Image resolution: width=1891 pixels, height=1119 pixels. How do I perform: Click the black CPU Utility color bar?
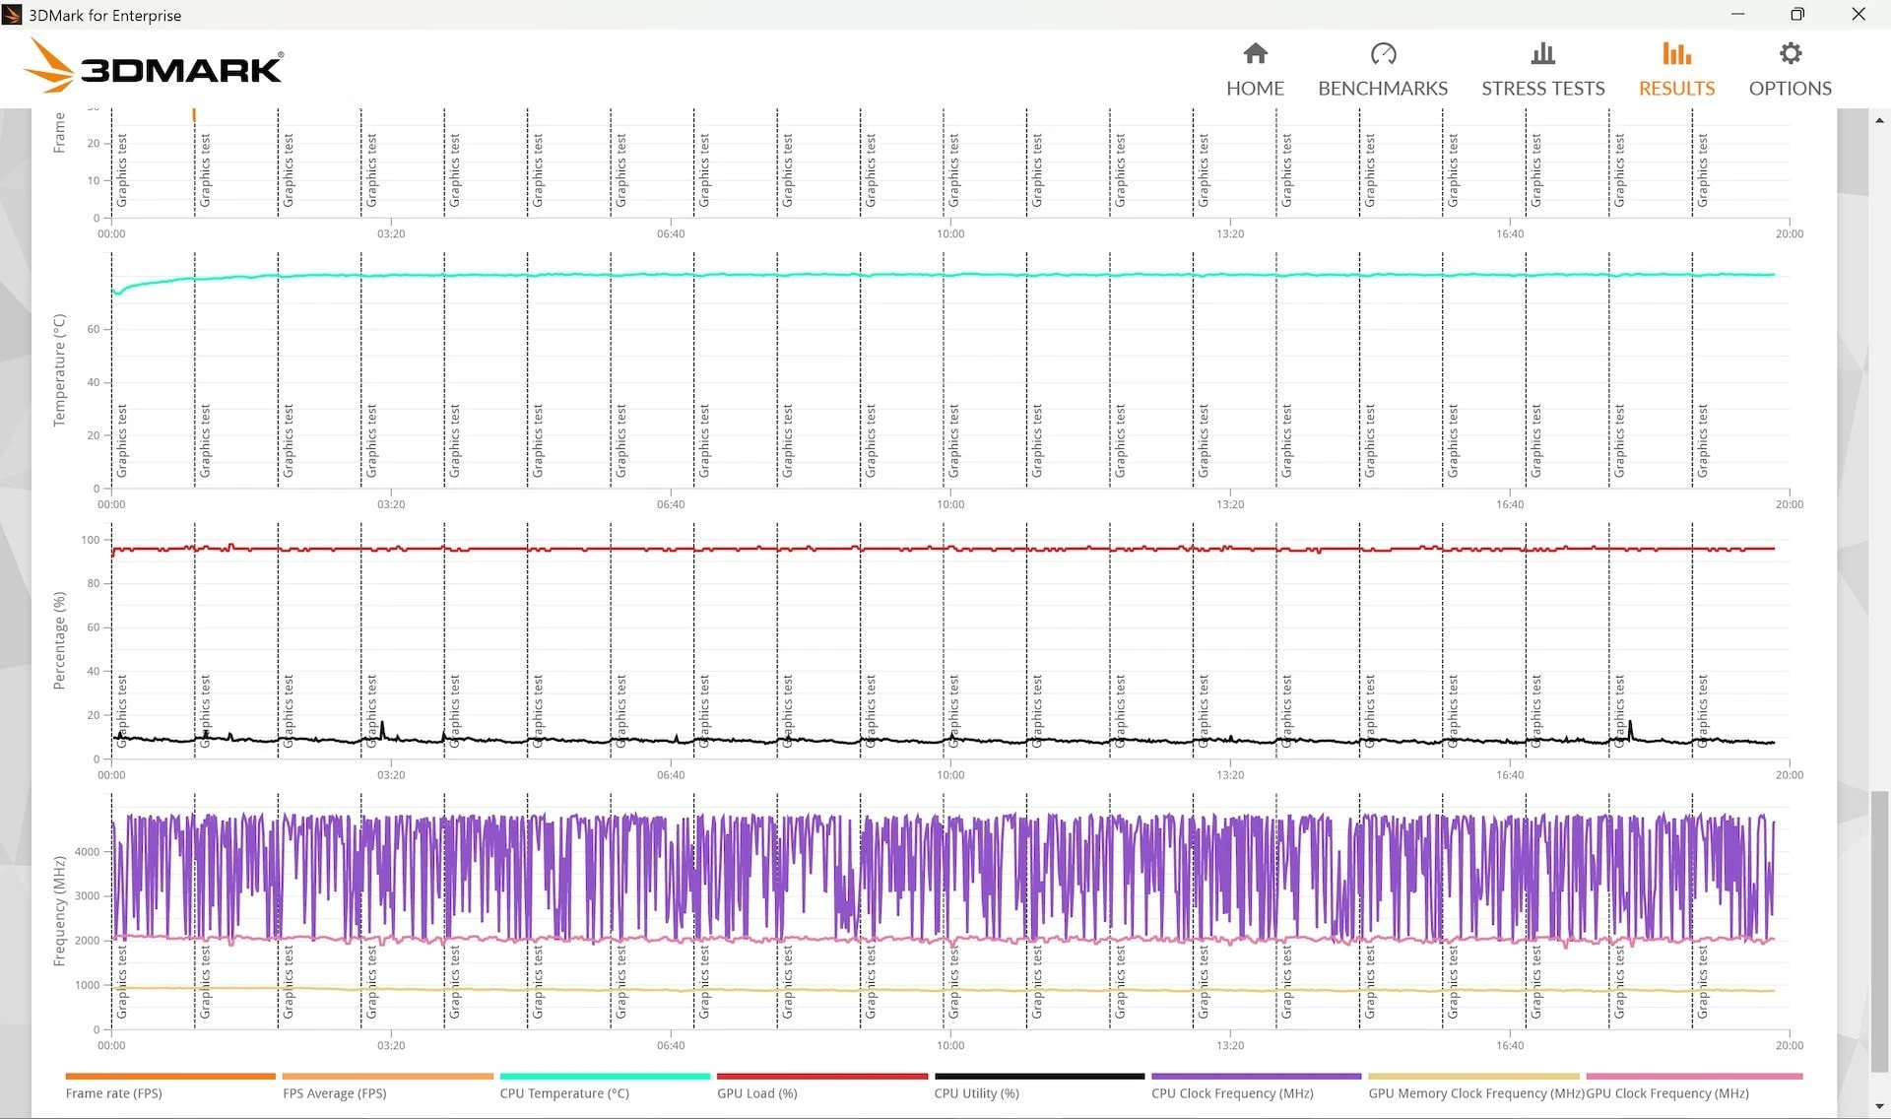pyautogui.click(x=1039, y=1076)
